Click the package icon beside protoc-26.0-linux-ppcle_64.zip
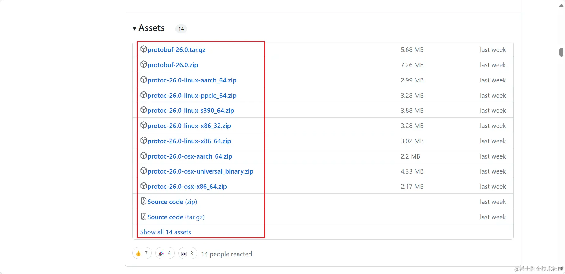This screenshot has width=565, height=274. [144, 95]
